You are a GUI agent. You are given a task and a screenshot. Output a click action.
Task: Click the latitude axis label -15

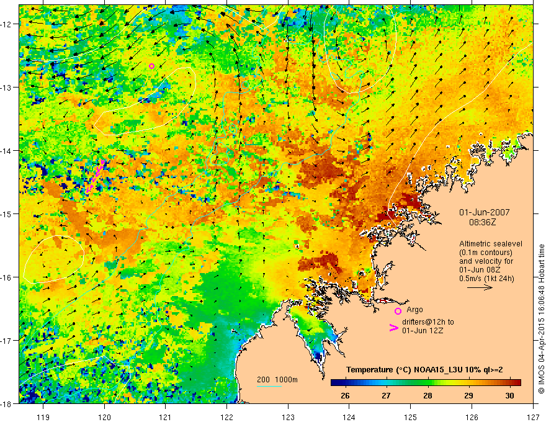coord(7,213)
